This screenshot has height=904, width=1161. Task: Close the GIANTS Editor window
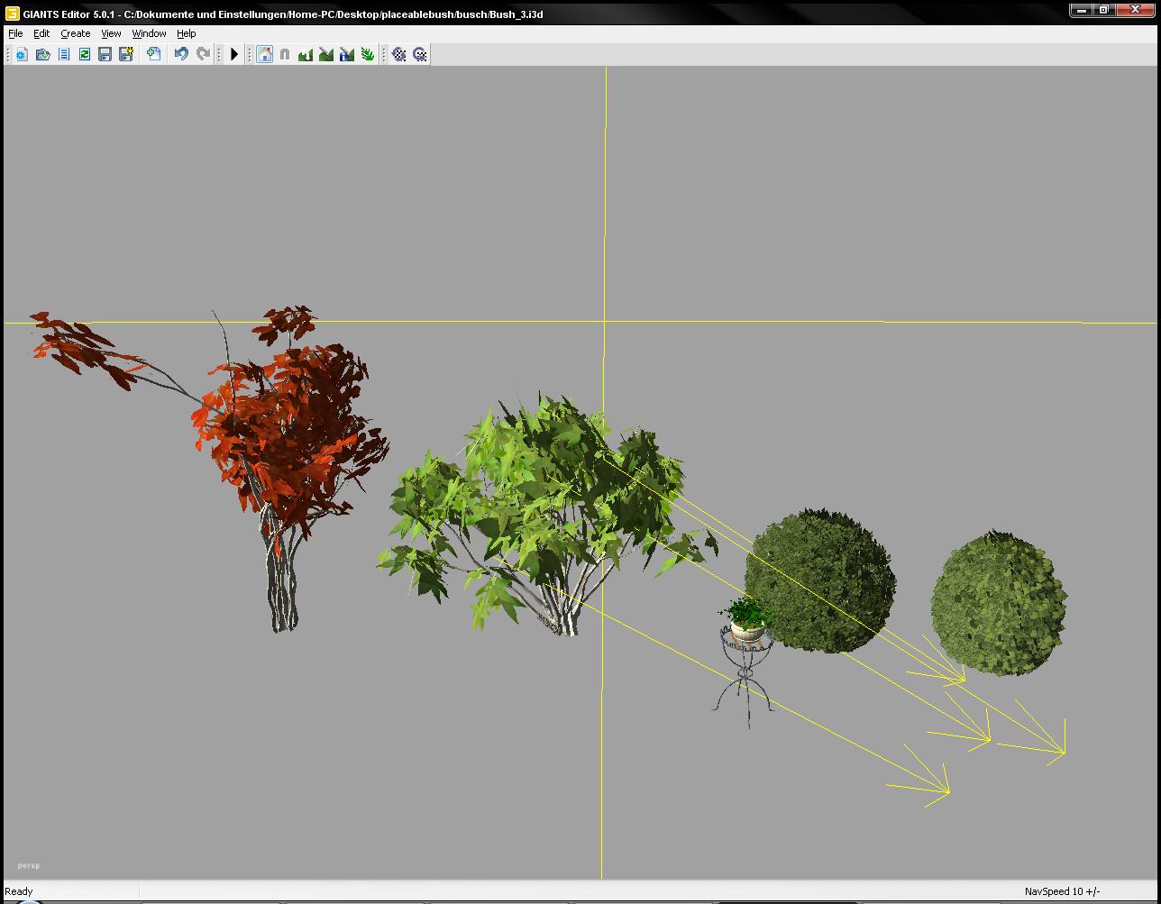(1136, 10)
